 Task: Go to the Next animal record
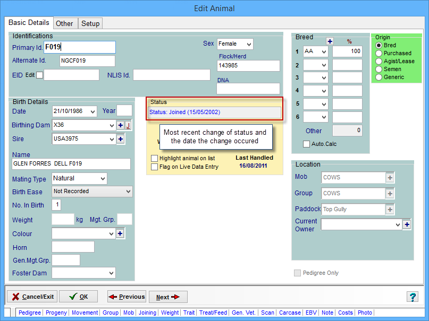point(168,297)
